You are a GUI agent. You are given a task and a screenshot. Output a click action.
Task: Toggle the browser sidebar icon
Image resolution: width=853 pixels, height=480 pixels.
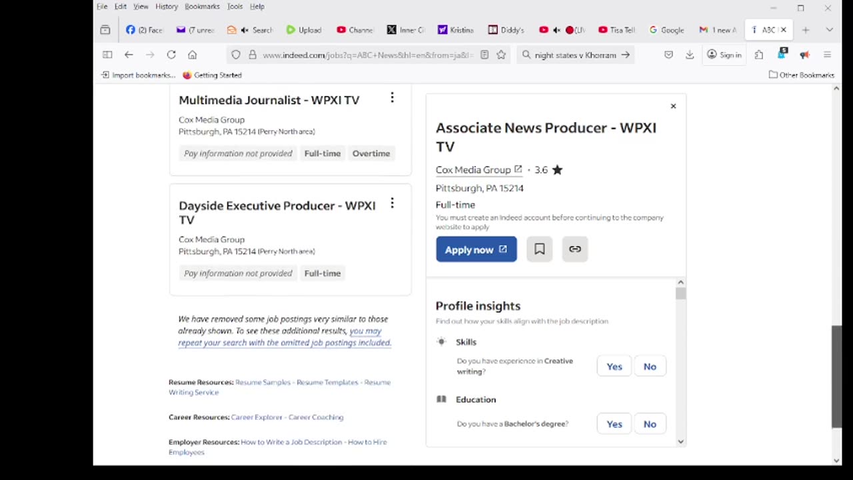[107, 55]
